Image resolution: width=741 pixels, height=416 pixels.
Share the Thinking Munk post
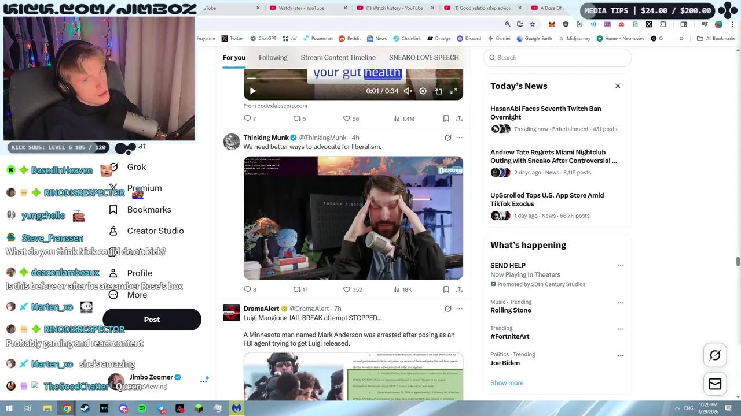tap(459, 289)
